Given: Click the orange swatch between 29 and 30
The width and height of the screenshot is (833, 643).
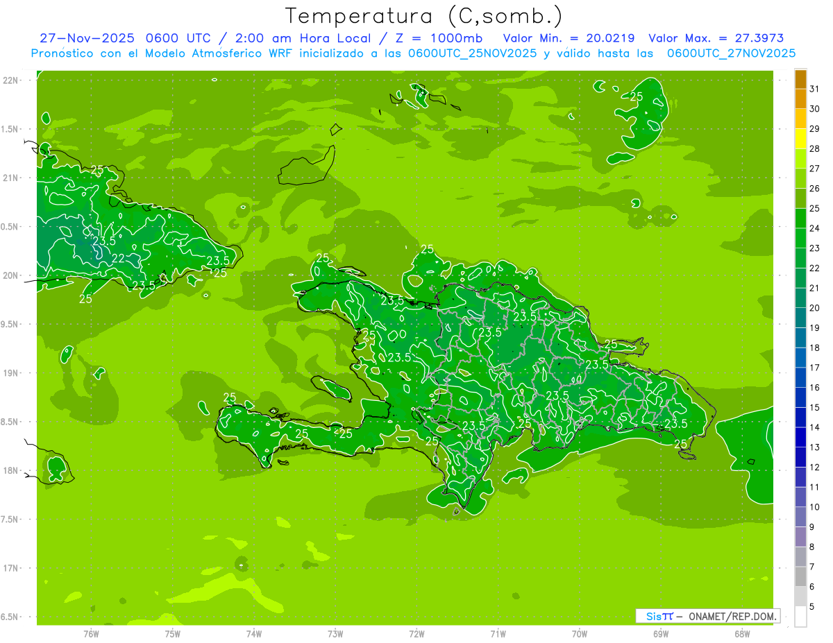Looking at the screenshot, I should [800, 119].
